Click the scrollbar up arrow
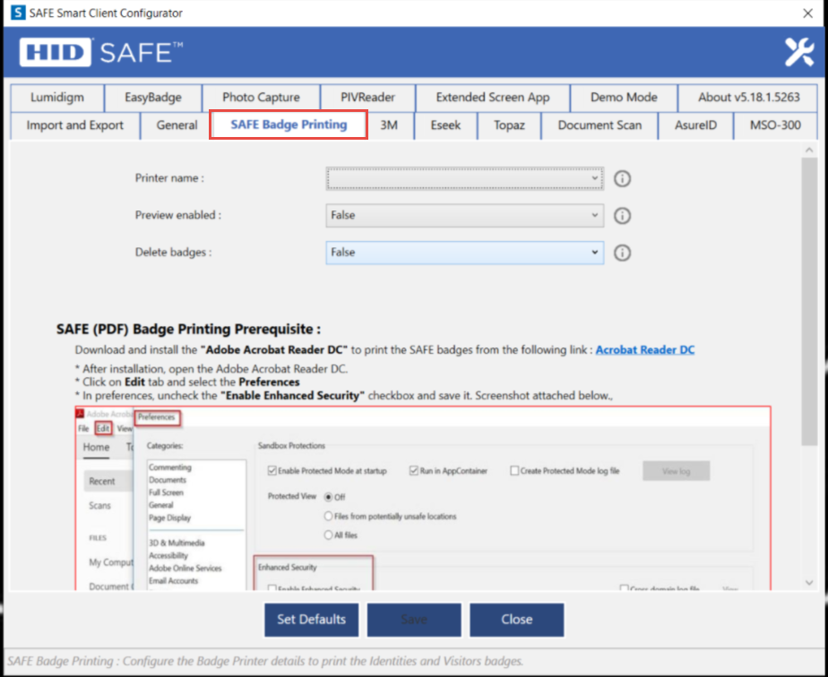828x677 pixels. tap(809, 150)
